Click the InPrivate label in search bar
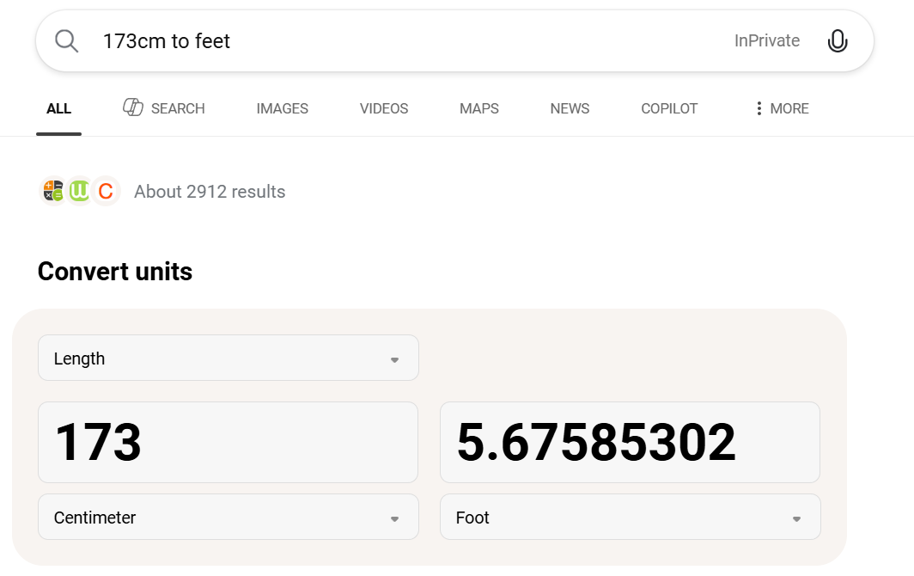 (766, 41)
